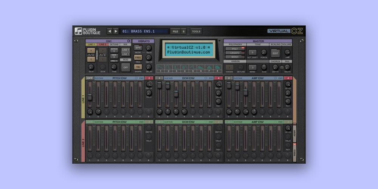Click the Line 1 PITCH ENV loop icon
Screen dimensions: 378x189
point(136,78)
